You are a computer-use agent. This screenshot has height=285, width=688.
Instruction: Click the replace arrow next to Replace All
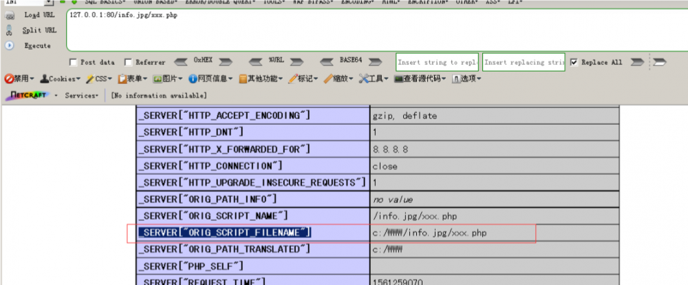[x=637, y=63]
